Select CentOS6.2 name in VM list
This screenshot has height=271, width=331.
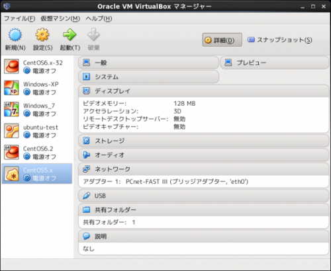pos(38,149)
